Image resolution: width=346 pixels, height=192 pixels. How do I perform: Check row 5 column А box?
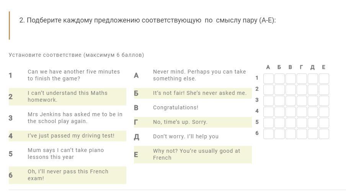[x=268, y=123]
